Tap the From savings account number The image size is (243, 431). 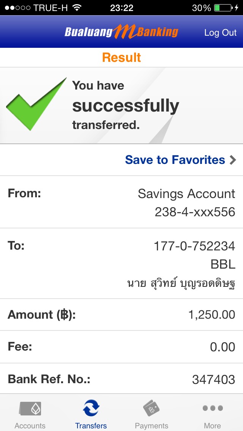pyautogui.click(x=195, y=212)
